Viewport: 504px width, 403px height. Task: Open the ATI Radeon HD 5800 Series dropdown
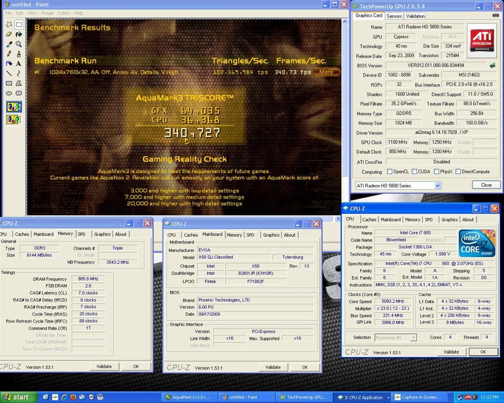437,186
